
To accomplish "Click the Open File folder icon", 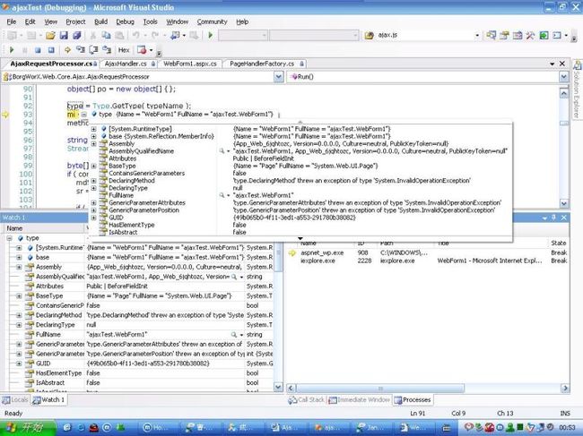I will click(50, 35).
